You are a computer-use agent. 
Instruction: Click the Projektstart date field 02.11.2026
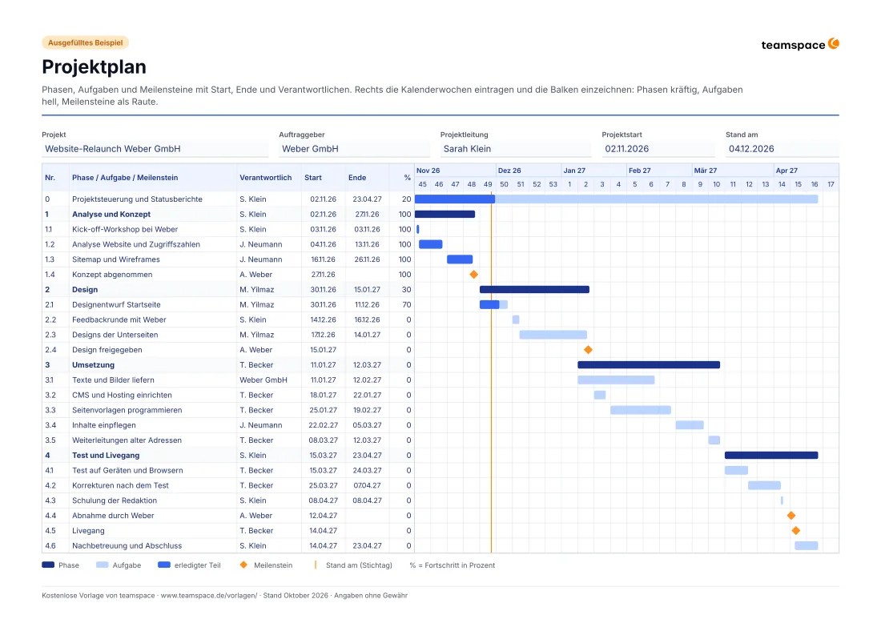point(658,149)
